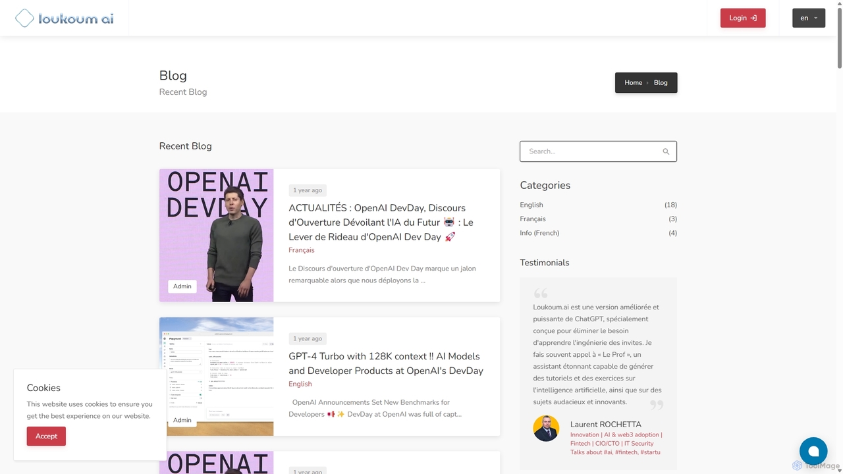The image size is (843, 474).
Task: Select the Français category in sidebar
Action: pyautogui.click(x=533, y=219)
